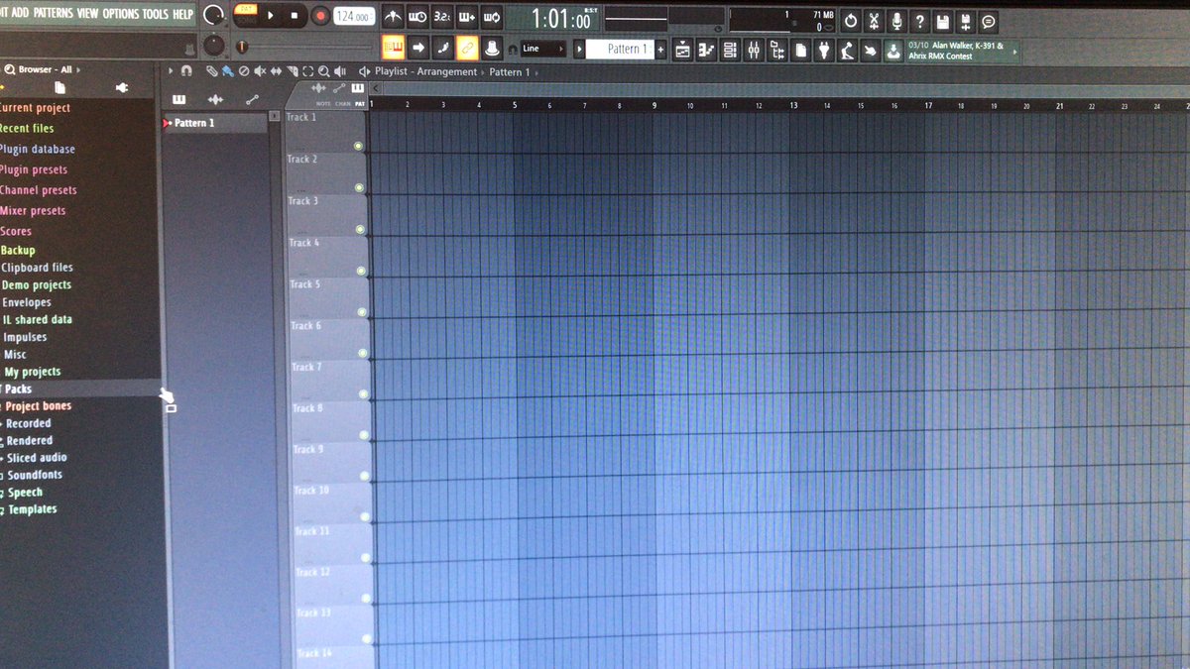Open the Line snap dropdown

542,49
